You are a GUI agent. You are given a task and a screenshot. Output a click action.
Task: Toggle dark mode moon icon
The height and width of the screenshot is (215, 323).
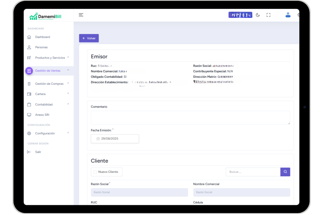tap(258, 15)
